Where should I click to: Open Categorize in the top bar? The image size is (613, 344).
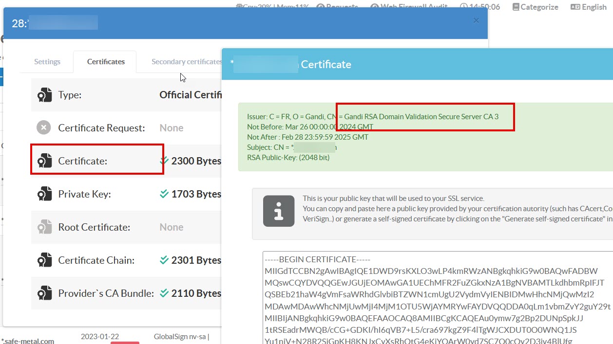(x=535, y=7)
